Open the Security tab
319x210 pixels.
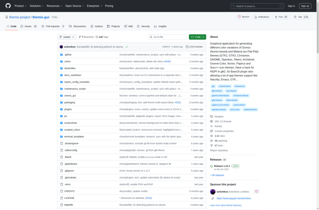143,26
